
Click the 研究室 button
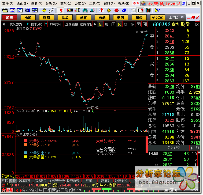click(157, 17)
